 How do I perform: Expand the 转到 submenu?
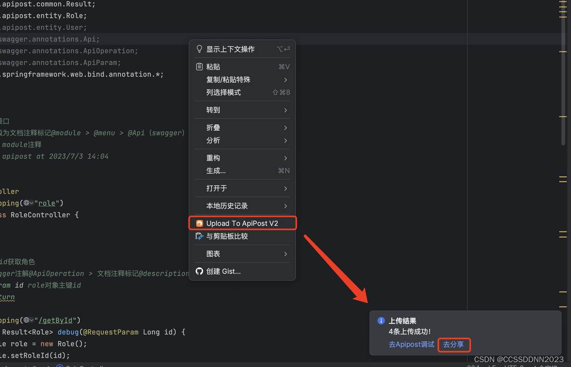(242, 110)
